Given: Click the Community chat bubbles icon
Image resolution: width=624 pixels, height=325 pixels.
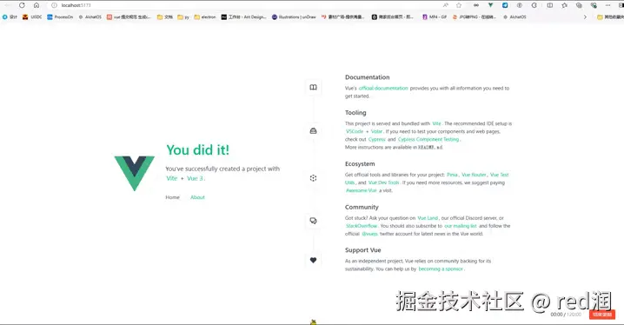Looking at the screenshot, I should coord(313,221).
